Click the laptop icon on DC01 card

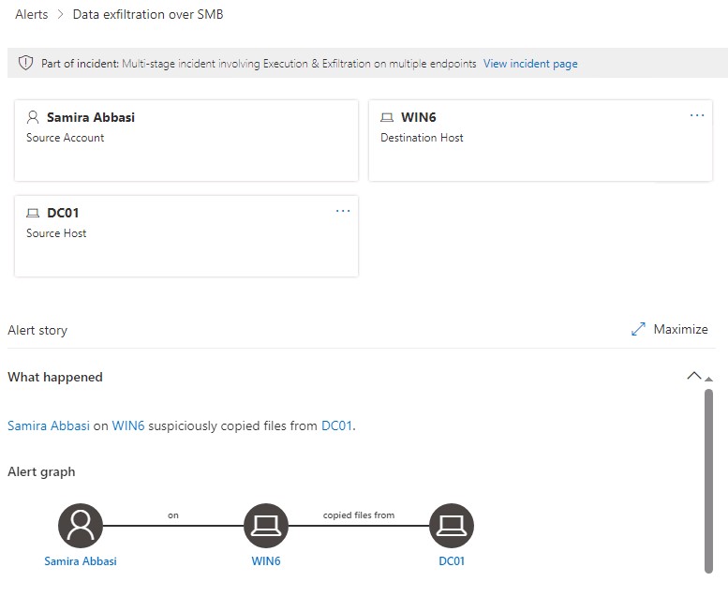pyautogui.click(x=34, y=214)
